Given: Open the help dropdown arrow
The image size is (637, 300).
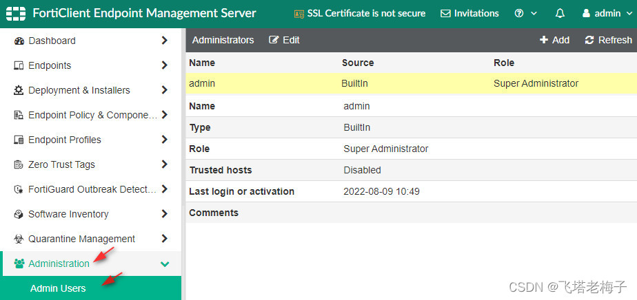Looking at the screenshot, I should [x=534, y=14].
